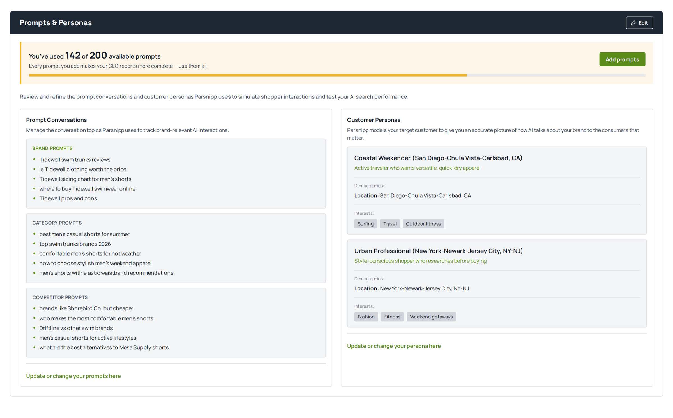Click Coastal Weekender persona title
The height and width of the screenshot is (418, 673).
pos(438,158)
